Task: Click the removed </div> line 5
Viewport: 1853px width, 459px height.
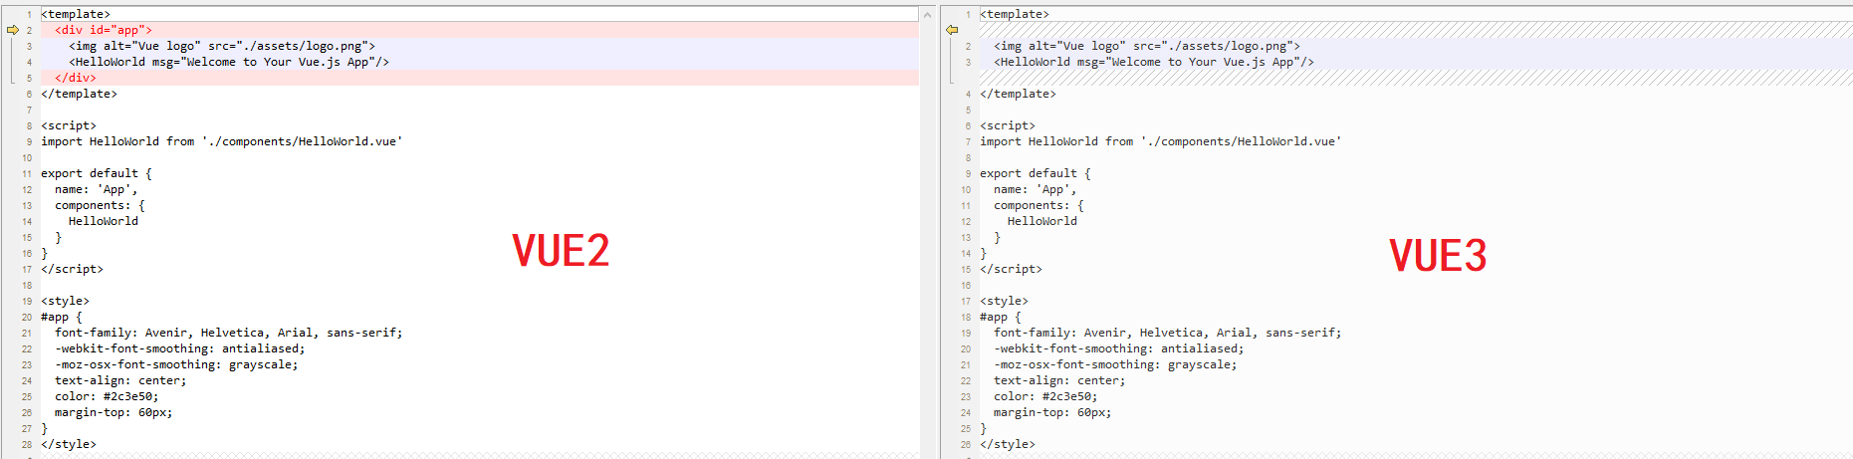Action: (76, 78)
